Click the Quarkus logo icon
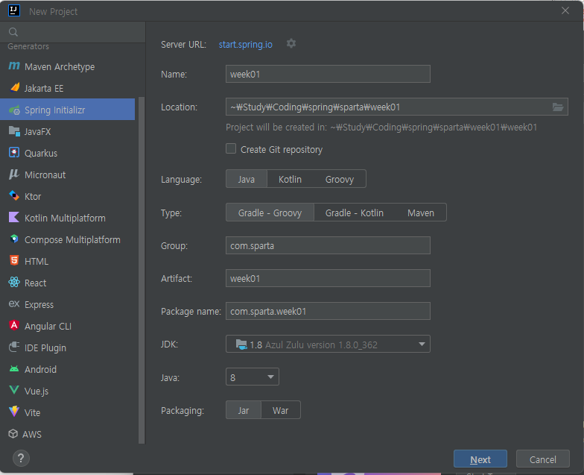This screenshot has width=584, height=475. pyautogui.click(x=14, y=153)
